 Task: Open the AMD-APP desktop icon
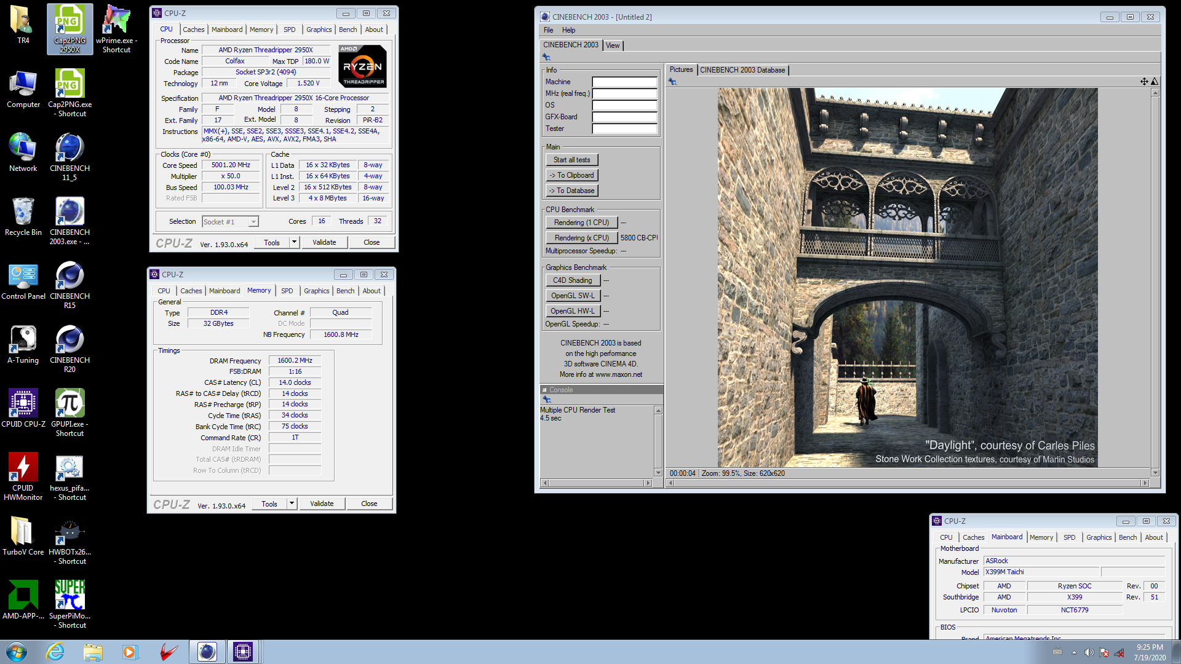click(23, 601)
